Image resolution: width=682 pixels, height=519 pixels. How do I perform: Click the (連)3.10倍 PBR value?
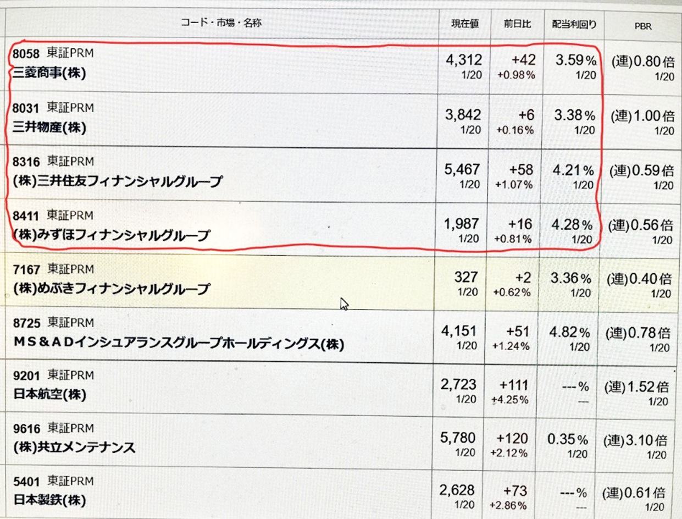(639, 440)
